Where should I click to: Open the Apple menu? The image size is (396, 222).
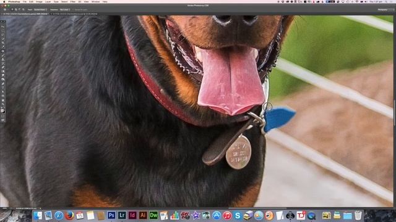[x=4, y=1]
